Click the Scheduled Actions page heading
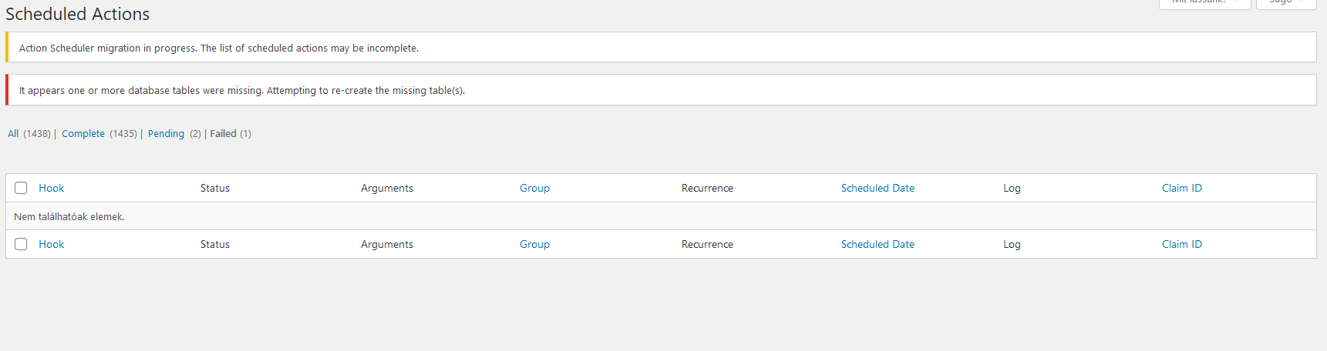The width and height of the screenshot is (1327, 351). [x=78, y=14]
